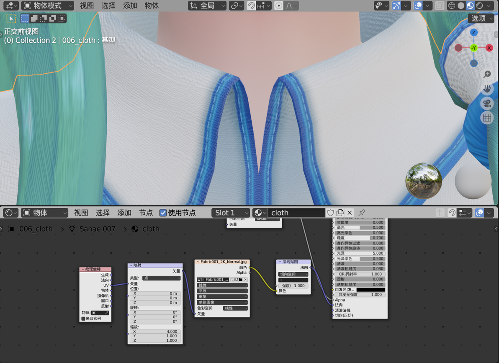Open the shader type 物体 dropdown
Screen dimensions: 499x363
point(44,213)
